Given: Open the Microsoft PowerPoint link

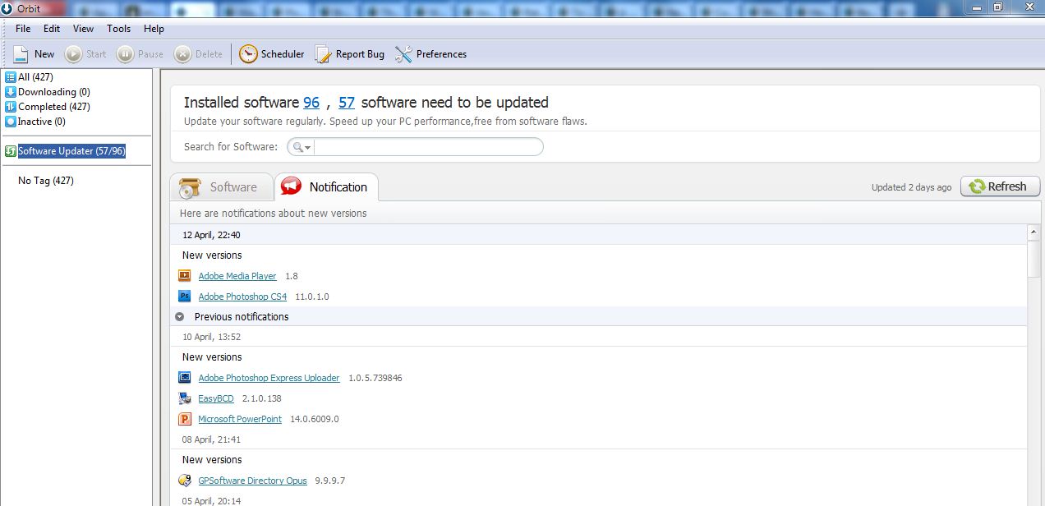Looking at the screenshot, I should click(x=240, y=419).
